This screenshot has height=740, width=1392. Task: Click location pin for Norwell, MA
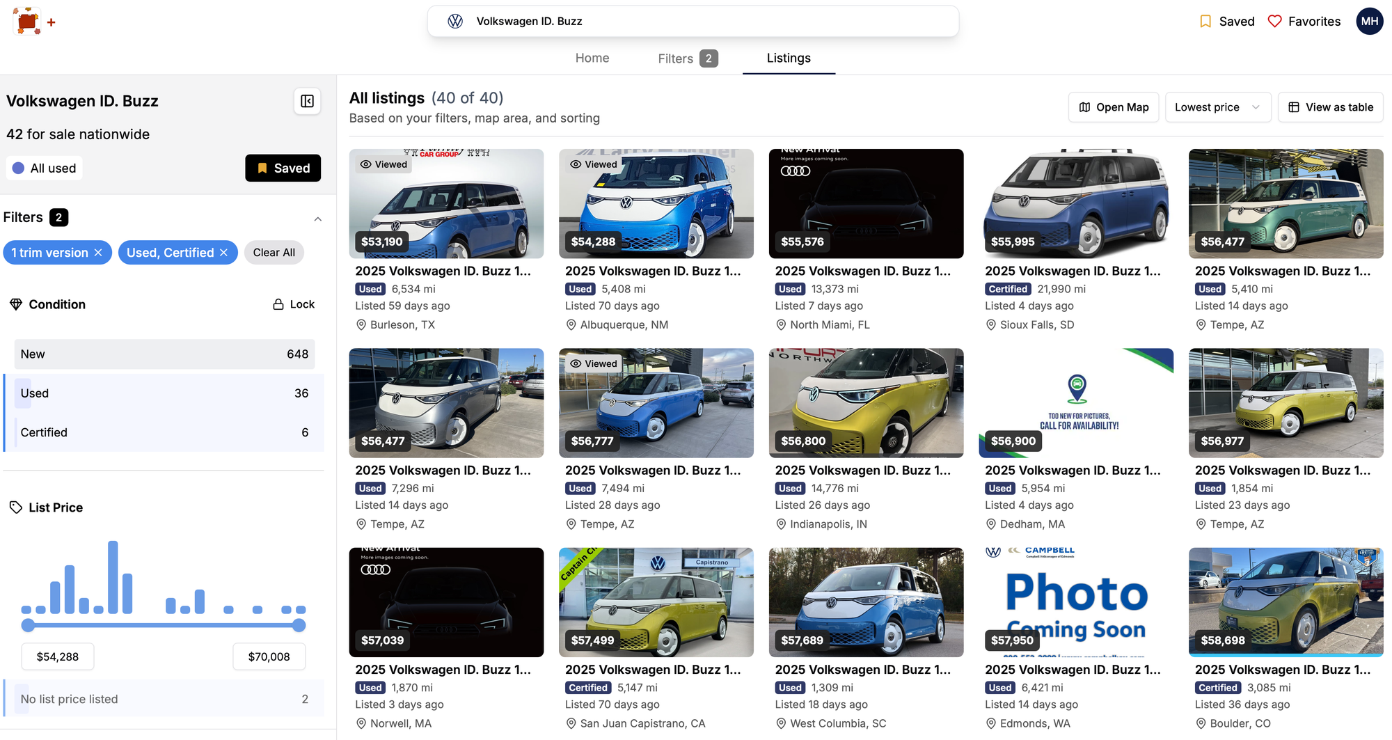point(361,724)
